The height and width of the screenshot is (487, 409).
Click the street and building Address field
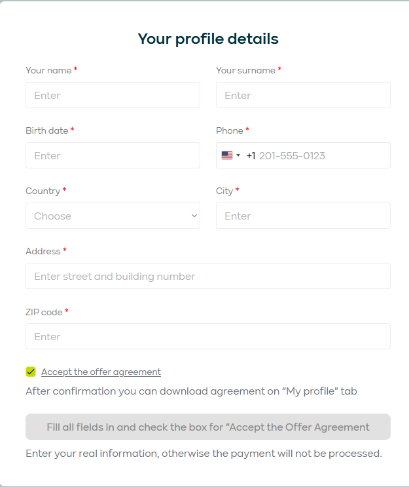208,276
